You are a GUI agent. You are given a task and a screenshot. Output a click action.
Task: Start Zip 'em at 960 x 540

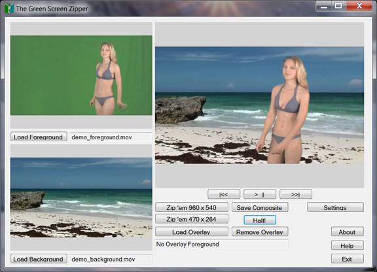pos(192,207)
